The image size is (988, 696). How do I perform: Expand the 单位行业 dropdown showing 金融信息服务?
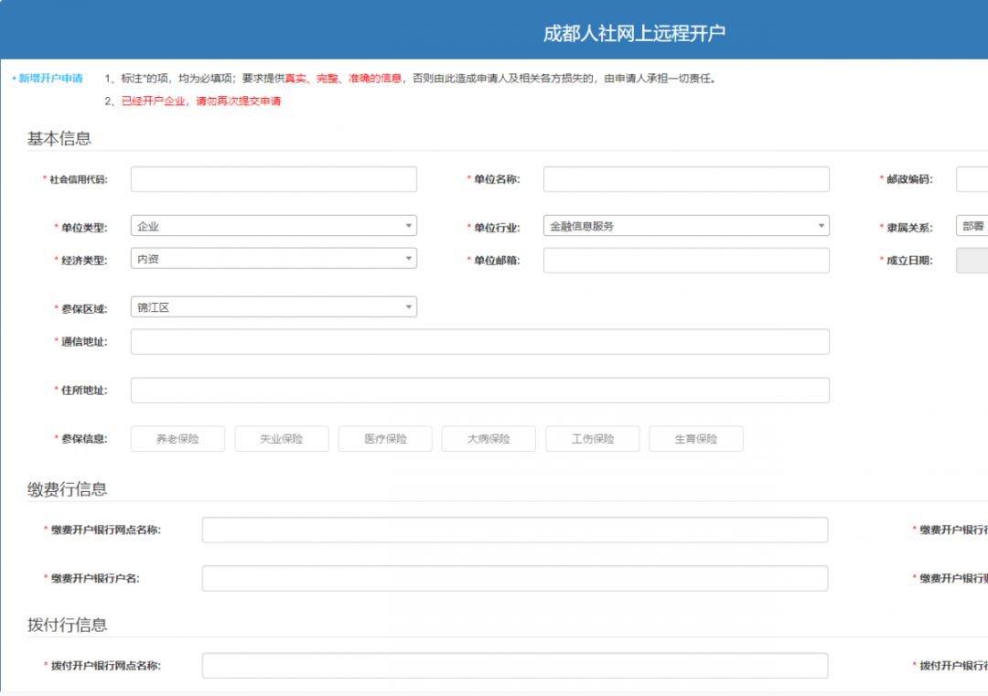point(686,226)
